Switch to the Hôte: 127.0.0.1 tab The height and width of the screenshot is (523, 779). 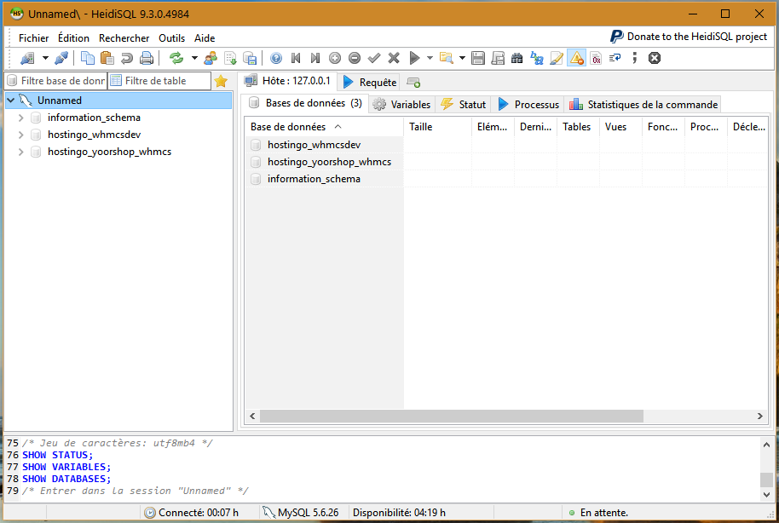pyautogui.click(x=288, y=81)
